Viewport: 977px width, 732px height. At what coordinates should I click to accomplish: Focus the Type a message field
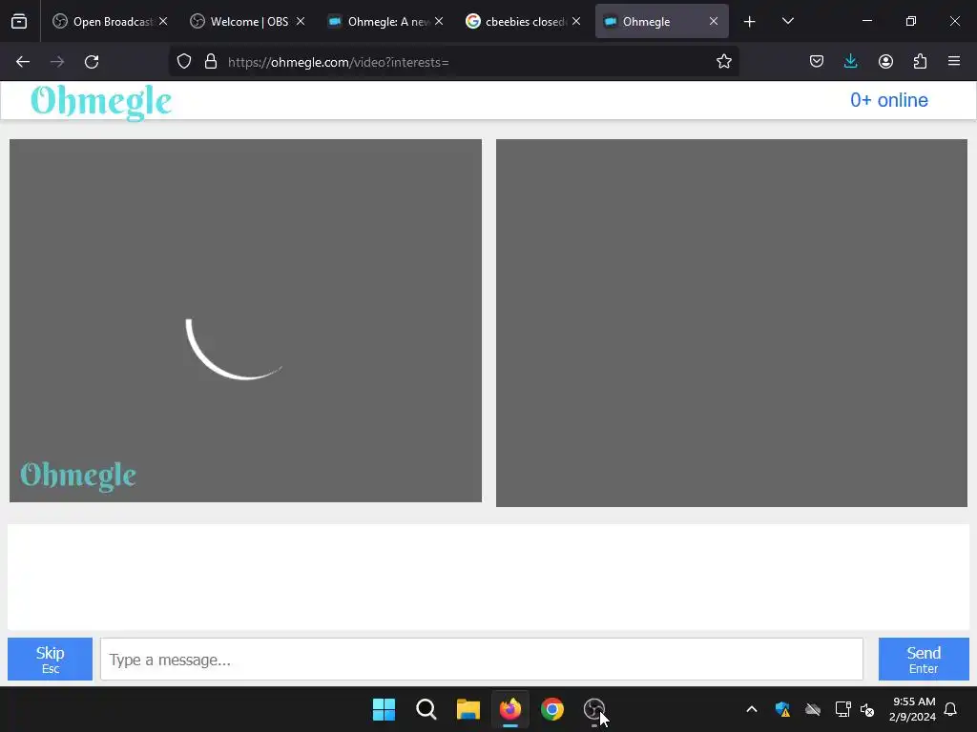point(482,660)
